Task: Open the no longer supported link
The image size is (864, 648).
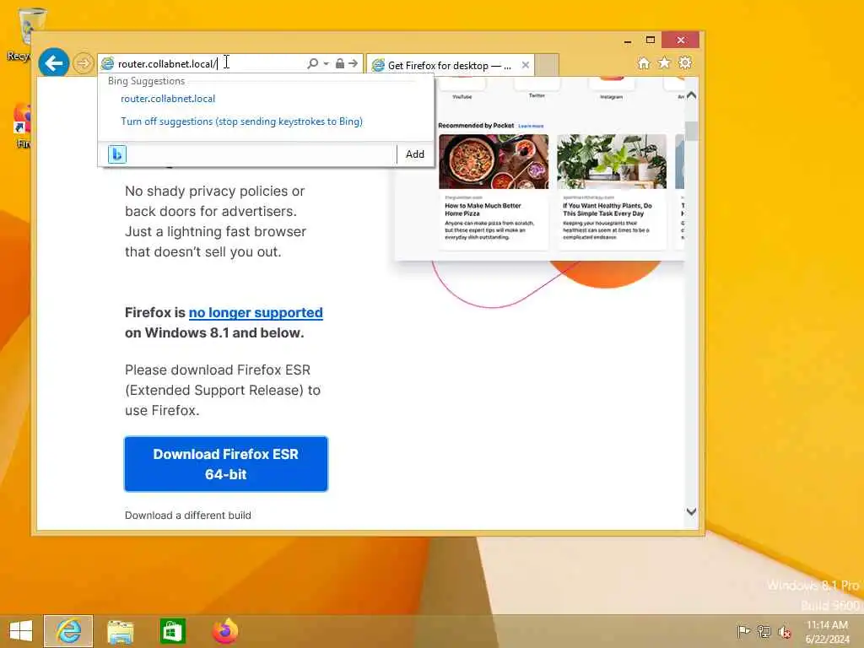Action: coord(256,312)
